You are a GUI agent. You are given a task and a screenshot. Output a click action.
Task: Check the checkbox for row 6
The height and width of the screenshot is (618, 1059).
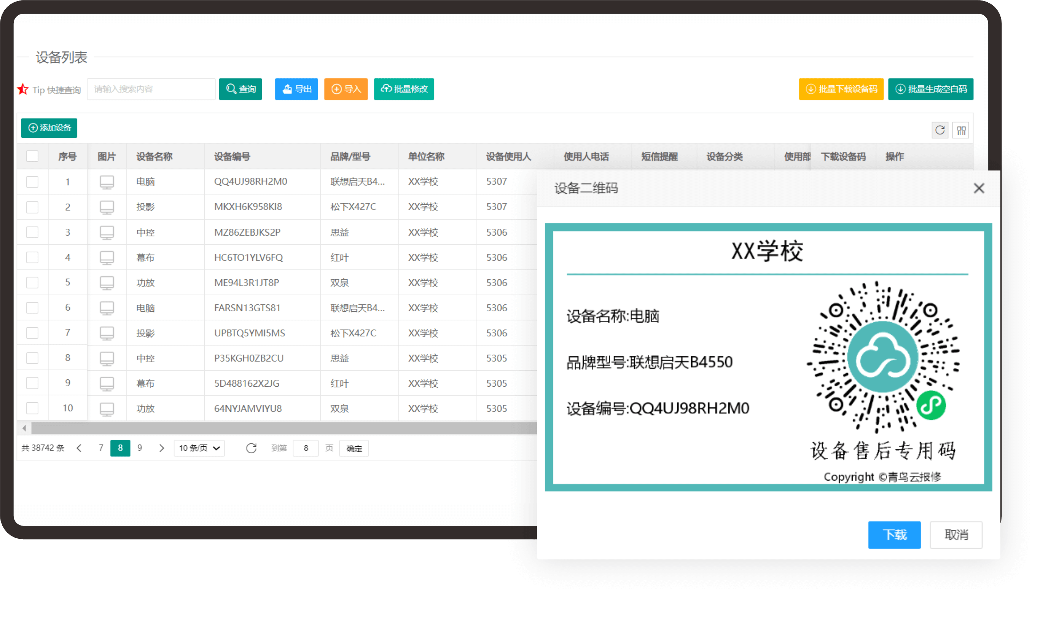pyautogui.click(x=32, y=307)
